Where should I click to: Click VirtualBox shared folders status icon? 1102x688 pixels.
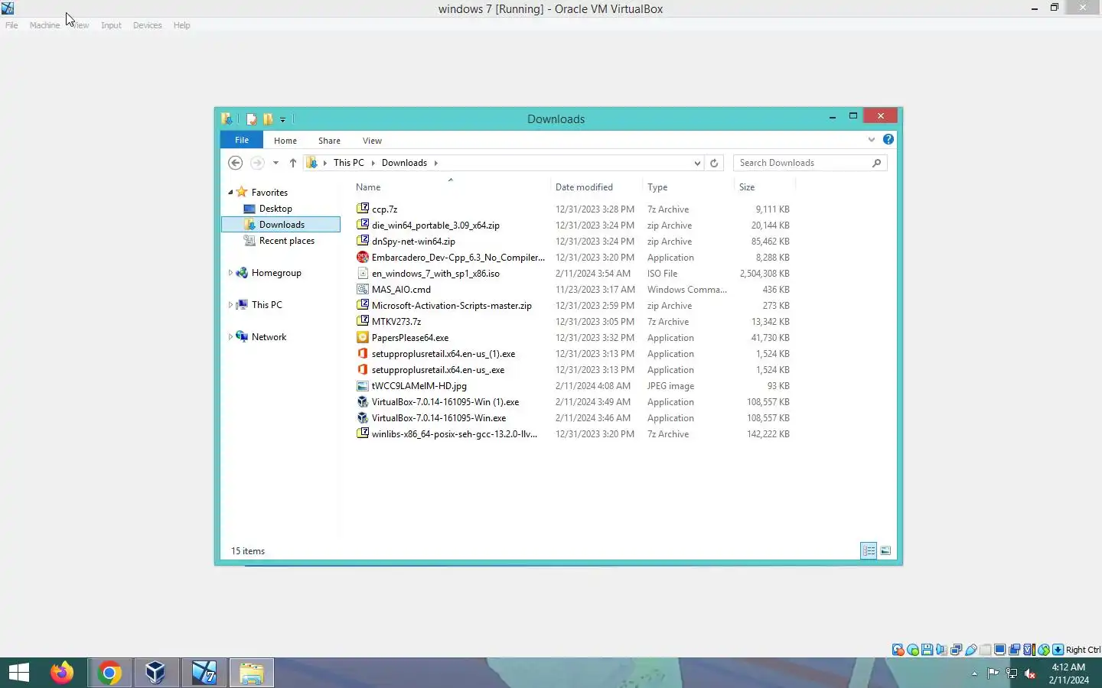pyautogui.click(x=985, y=650)
